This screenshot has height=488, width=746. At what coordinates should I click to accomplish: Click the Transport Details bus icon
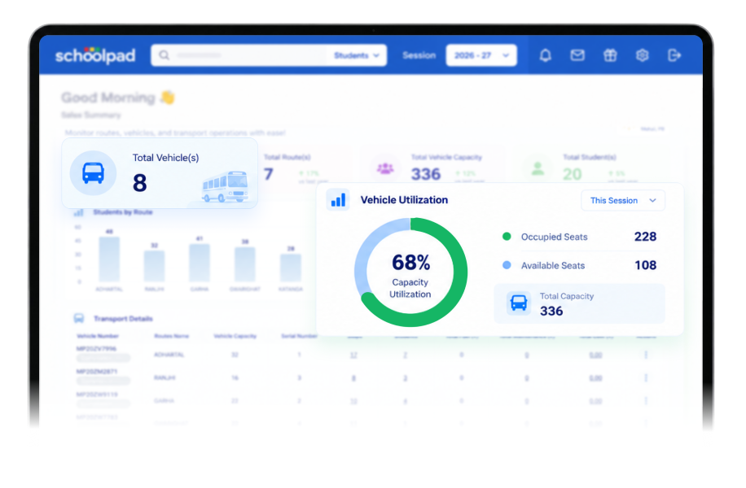pyautogui.click(x=79, y=318)
